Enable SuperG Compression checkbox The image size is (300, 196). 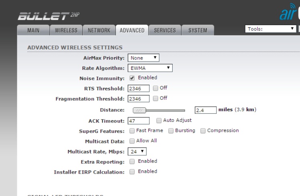click(203, 131)
